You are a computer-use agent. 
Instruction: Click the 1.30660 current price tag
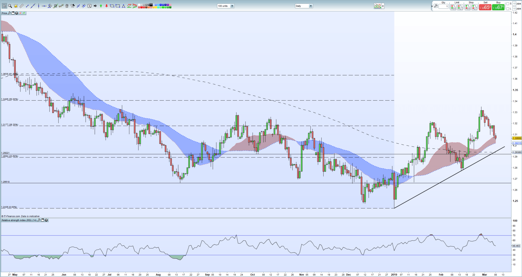pos(517,138)
